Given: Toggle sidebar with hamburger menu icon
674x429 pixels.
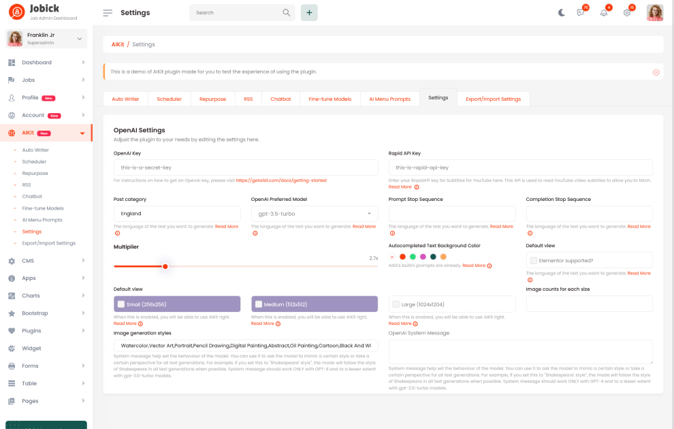Looking at the screenshot, I should 108,13.
